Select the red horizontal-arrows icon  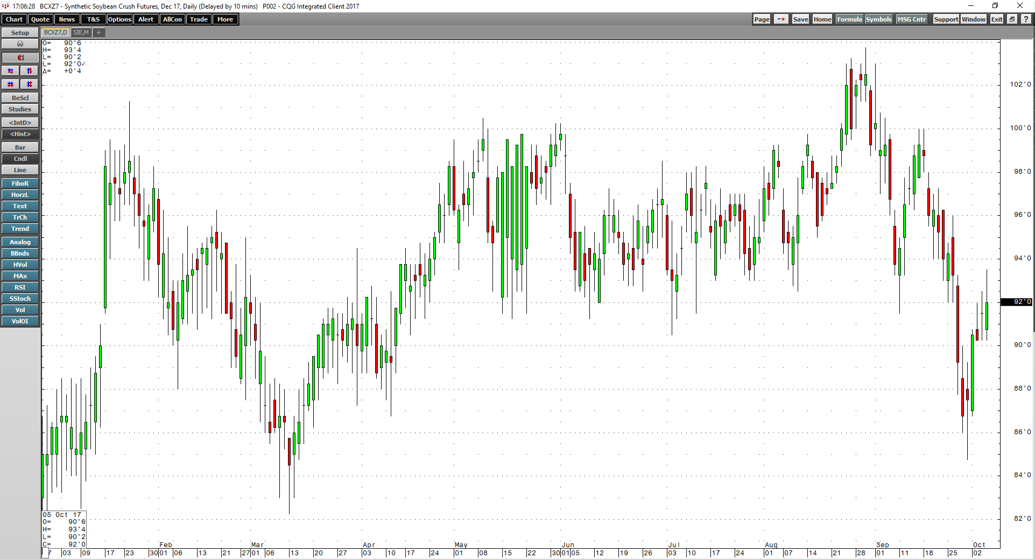click(10, 70)
